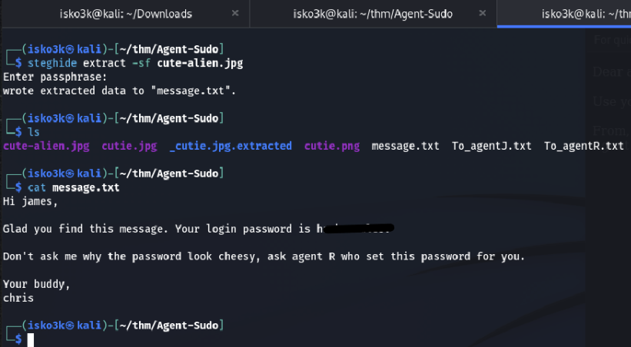The width and height of the screenshot is (631, 347).
Task: Click the blinking cursor block at the last prompt
Action: (31, 339)
